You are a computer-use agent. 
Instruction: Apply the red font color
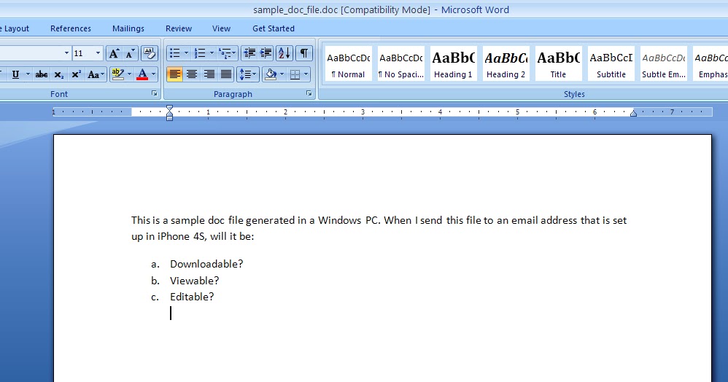[142, 74]
